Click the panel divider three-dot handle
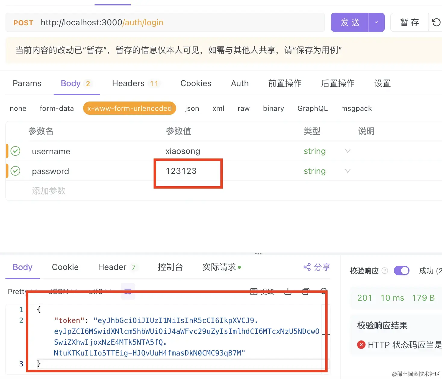The height and width of the screenshot is (379, 442). pyautogui.click(x=258, y=254)
